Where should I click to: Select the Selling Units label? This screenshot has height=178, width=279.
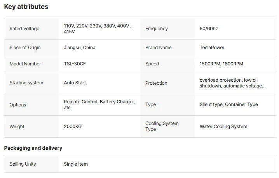pyautogui.click(x=23, y=164)
